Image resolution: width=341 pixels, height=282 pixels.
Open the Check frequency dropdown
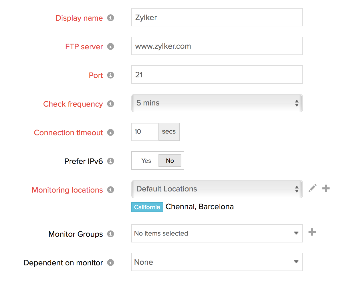tap(217, 103)
